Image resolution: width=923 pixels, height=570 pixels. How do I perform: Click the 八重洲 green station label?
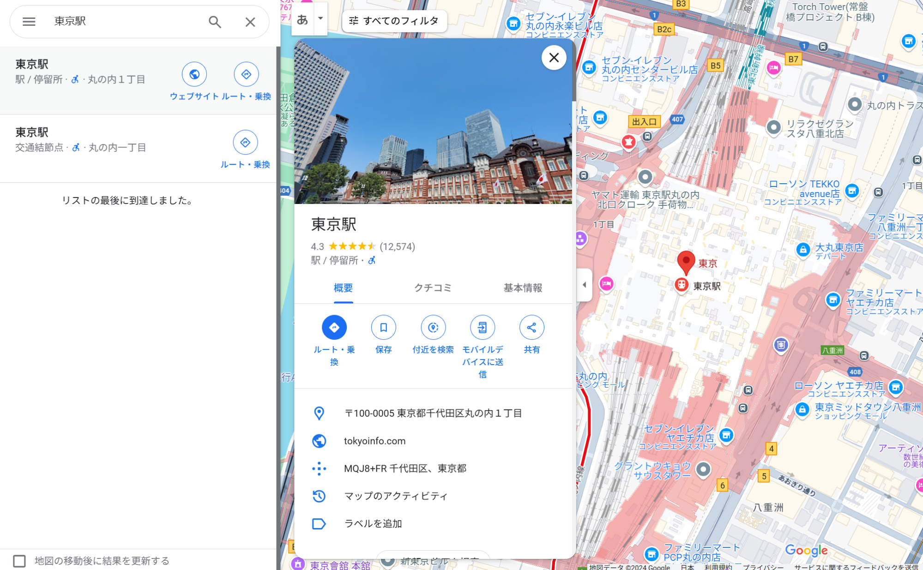click(x=833, y=350)
